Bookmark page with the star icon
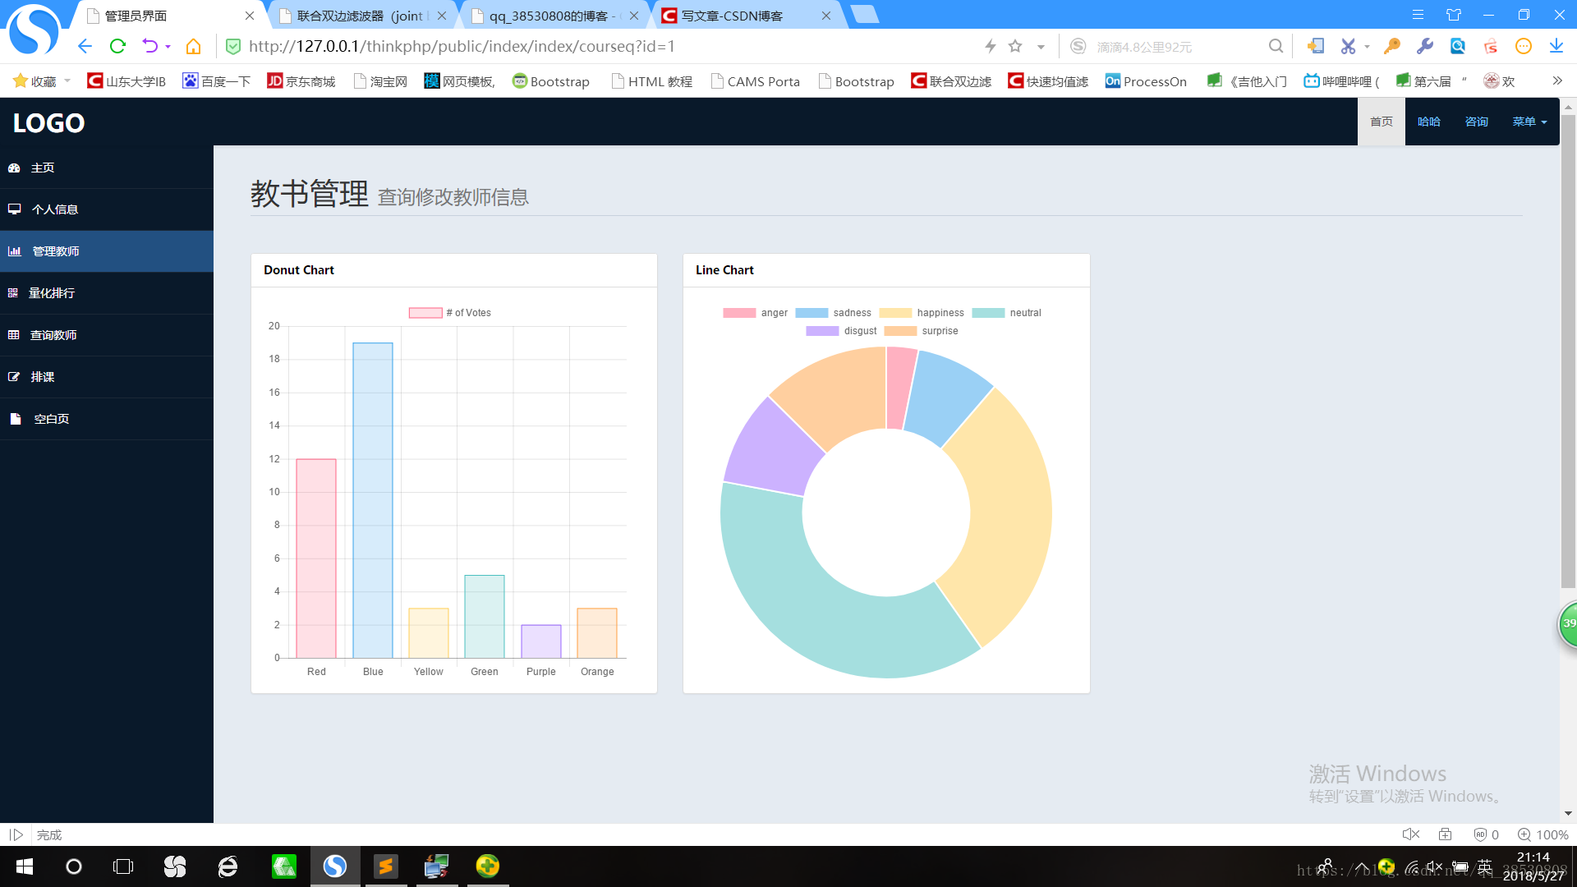The height and width of the screenshot is (887, 1577). coord(1015,47)
